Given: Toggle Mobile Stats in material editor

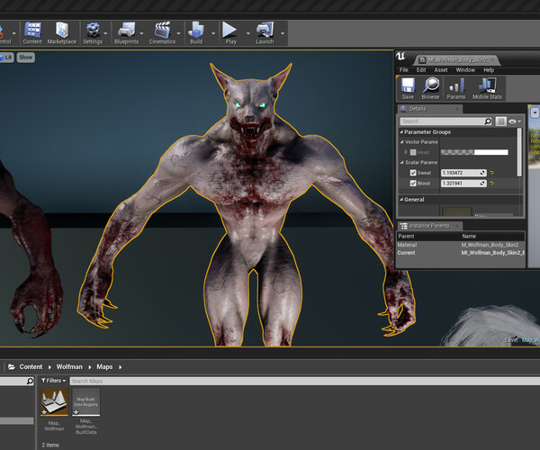Looking at the screenshot, I should click(x=487, y=88).
